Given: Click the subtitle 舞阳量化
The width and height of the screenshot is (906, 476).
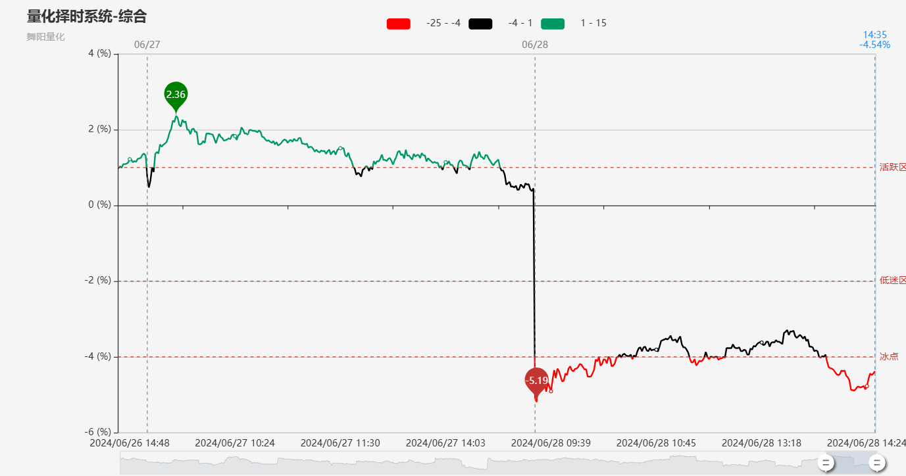Looking at the screenshot, I should [x=45, y=37].
